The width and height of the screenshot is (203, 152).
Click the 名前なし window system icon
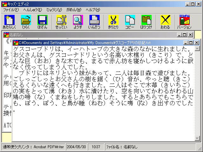pos(6,35)
